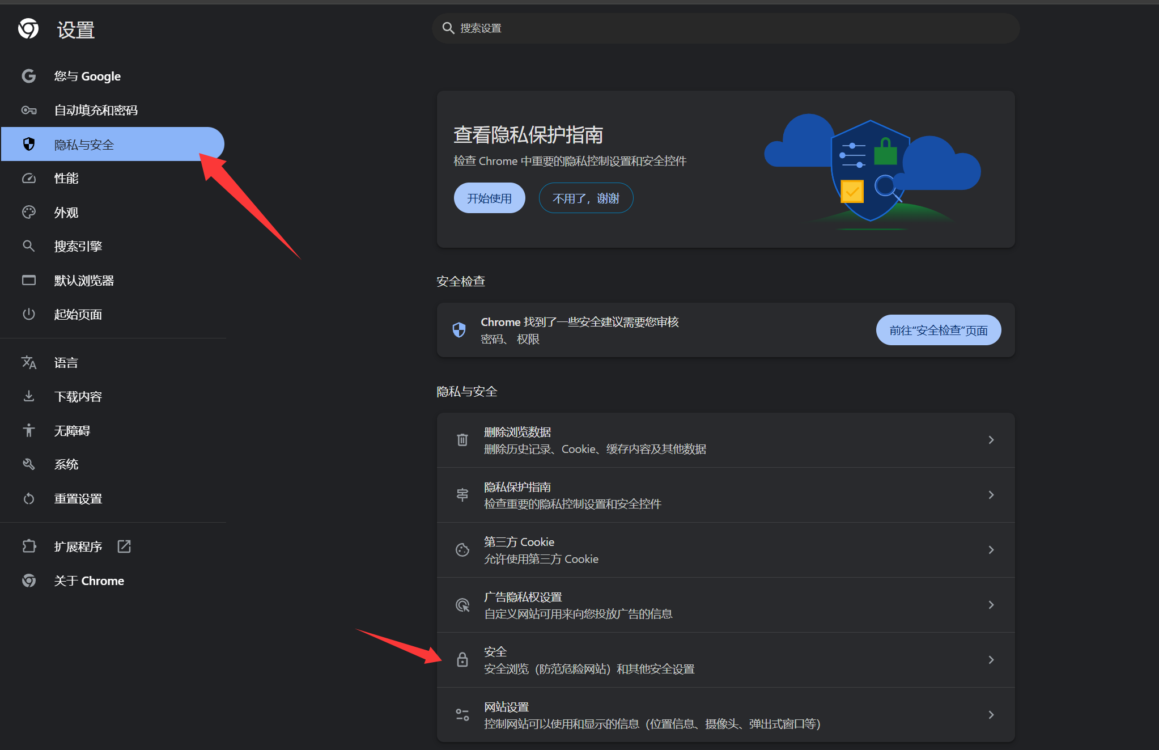
Task: Click the speedometer icon for 性能
Action: (x=29, y=178)
